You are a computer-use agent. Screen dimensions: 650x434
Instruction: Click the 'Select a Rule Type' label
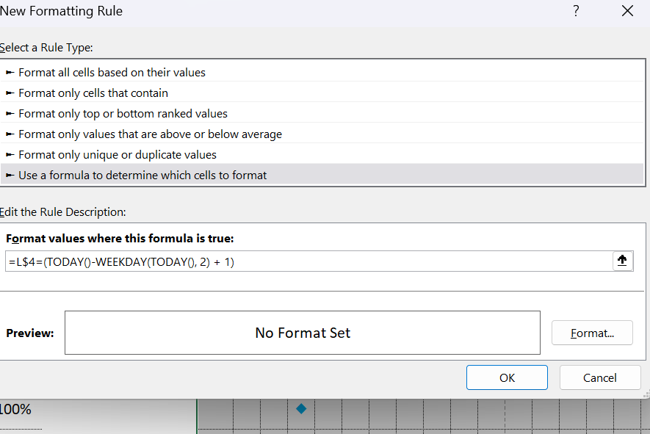pyautogui.click(x=46, y=48)
